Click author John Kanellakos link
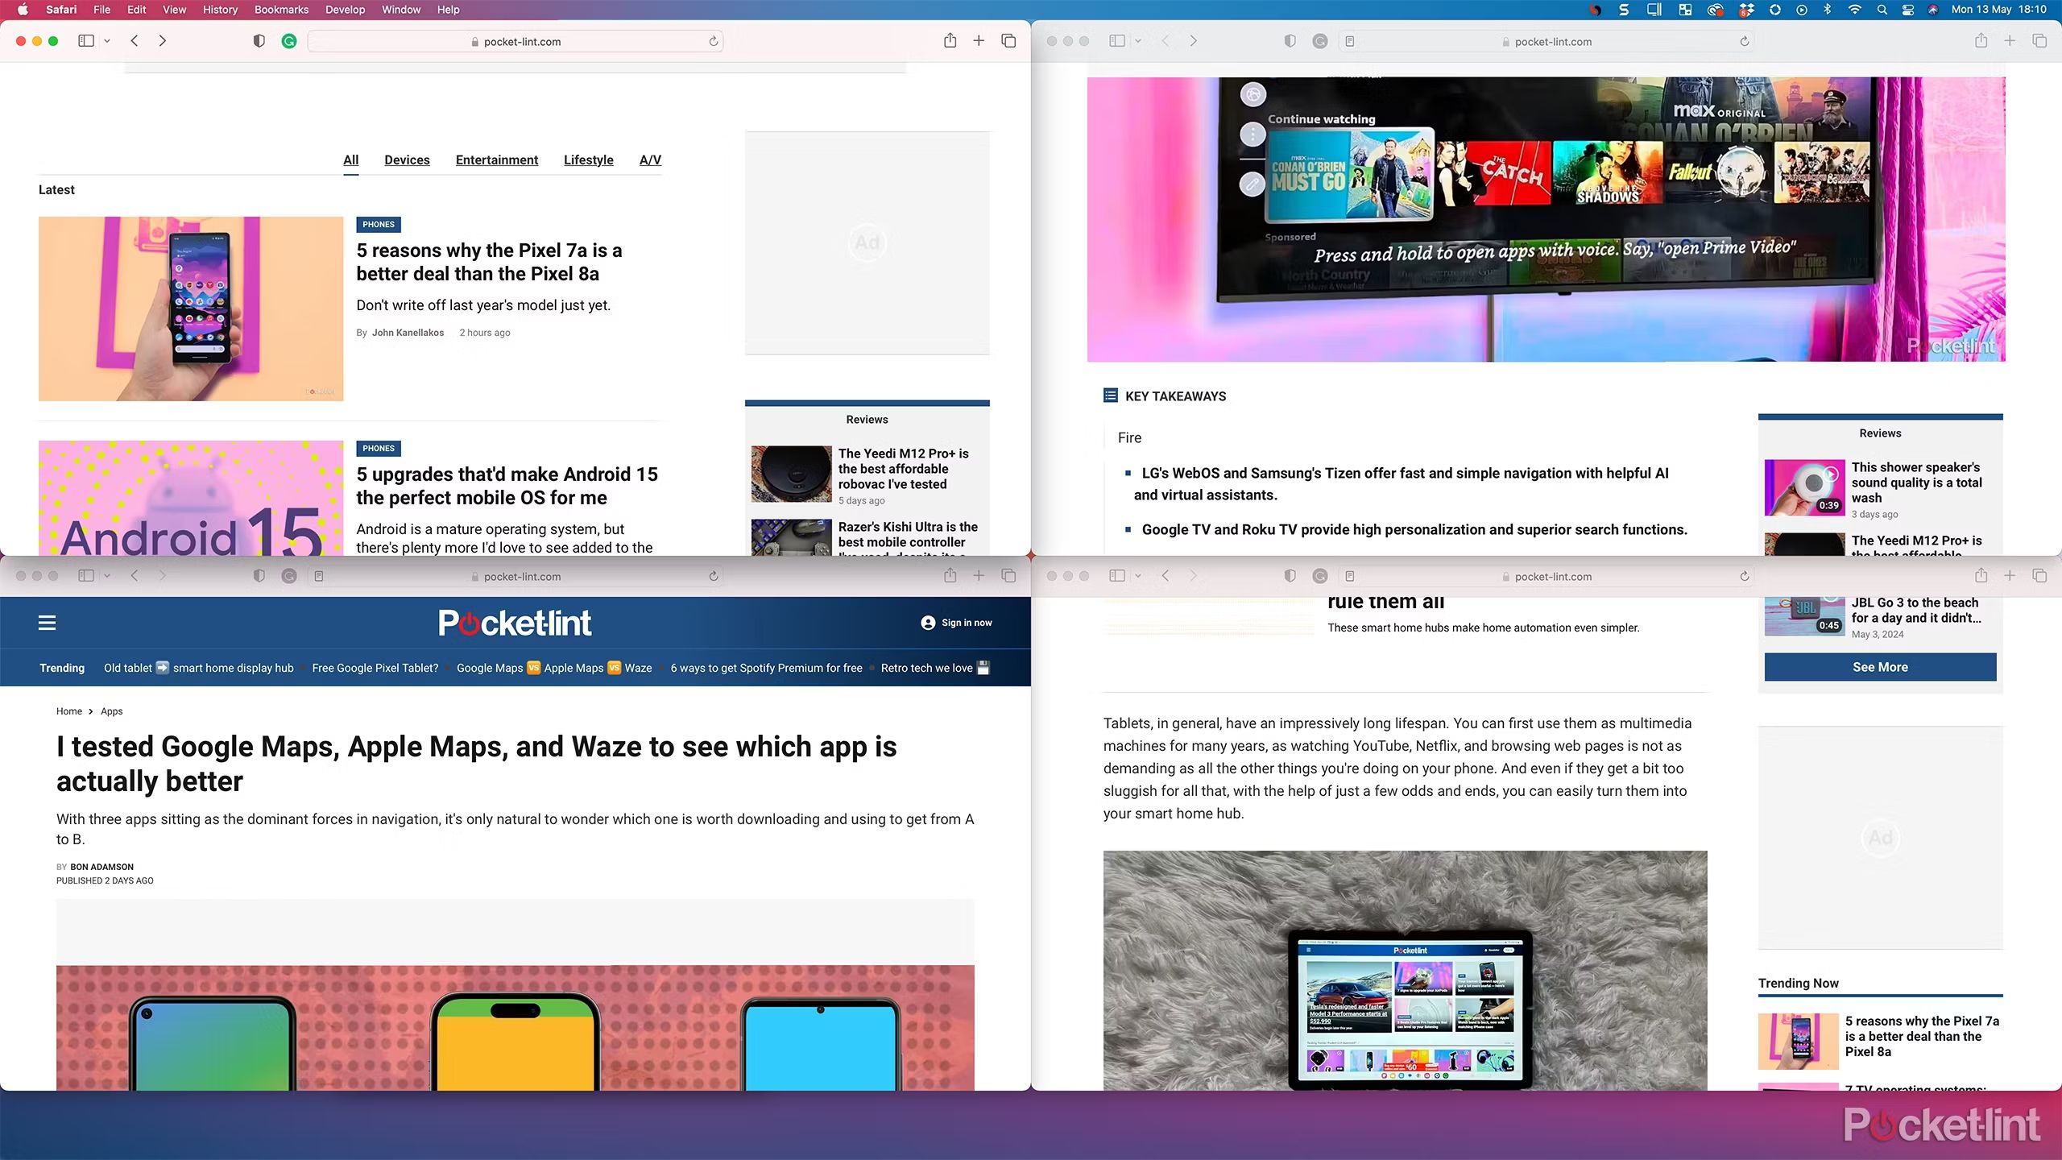The height and width of the screenshot is (1160, 2062). (x=408, y=333)
